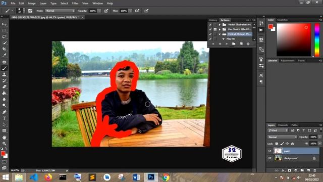This screenshot has height=182, width=323.
Task: Toggle the Brush panel from options bar
Action: (30, 11)
